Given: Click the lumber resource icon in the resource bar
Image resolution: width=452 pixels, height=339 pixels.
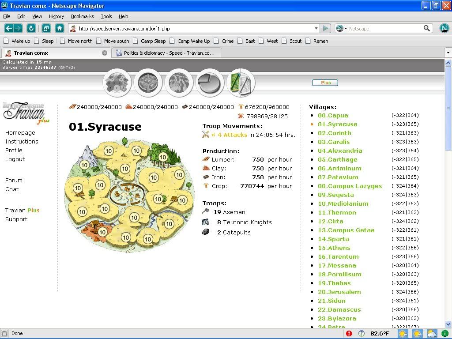Looking at the screenshot, I should click(72, 107).
